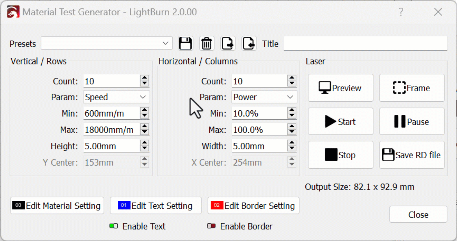
Task: Open Edit Border Setting
Action: pos(253,206)
